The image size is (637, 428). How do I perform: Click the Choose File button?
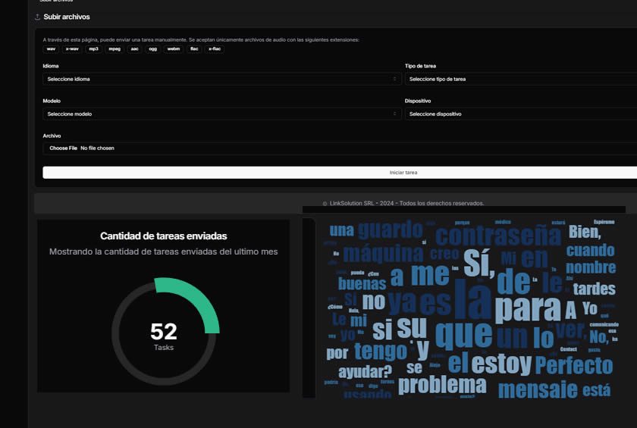point(63,148)
